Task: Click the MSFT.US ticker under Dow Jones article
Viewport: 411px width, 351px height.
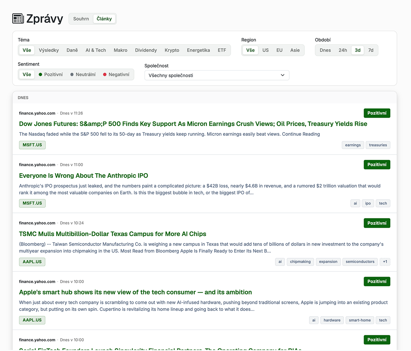Action: point(32,145)
